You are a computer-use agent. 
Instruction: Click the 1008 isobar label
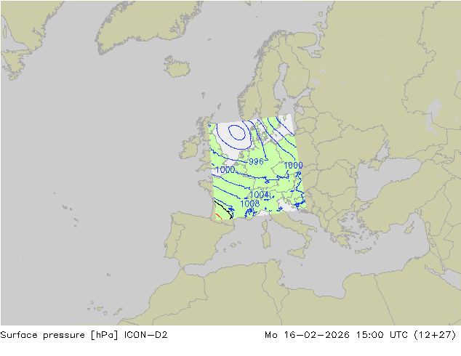[250, 203]
